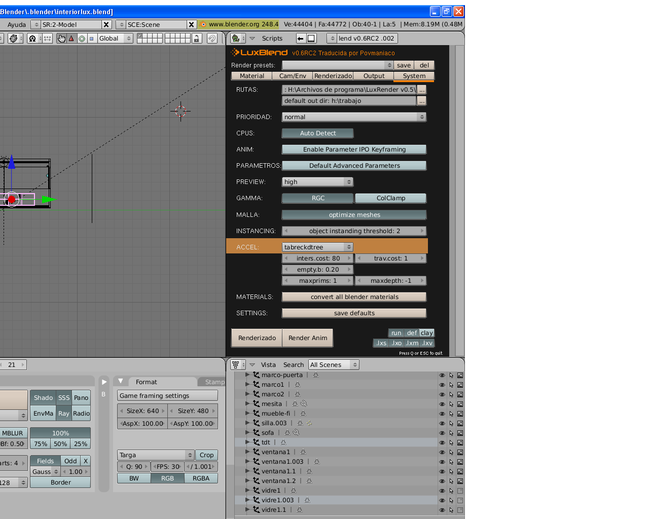The height and width of the screenshot is (519, 649).
Task: Open the Targa image format dropdown
Action: tap(156, 455)
